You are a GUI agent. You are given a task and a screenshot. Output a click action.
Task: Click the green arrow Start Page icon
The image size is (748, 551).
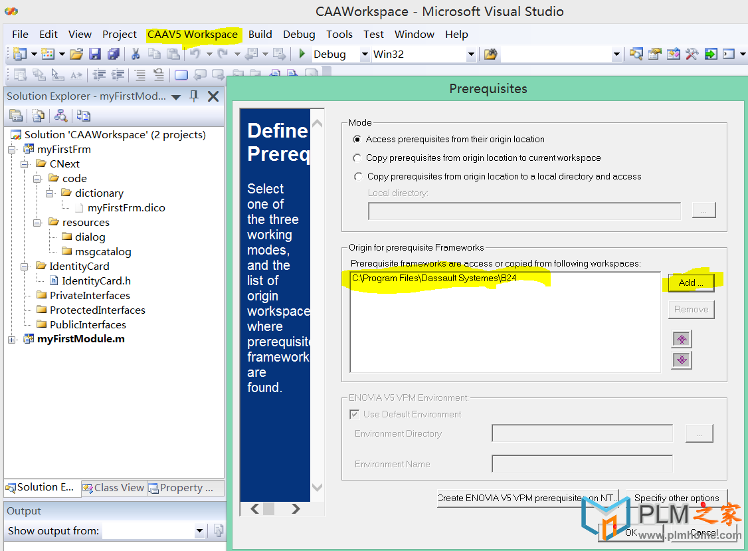(711, 54)
